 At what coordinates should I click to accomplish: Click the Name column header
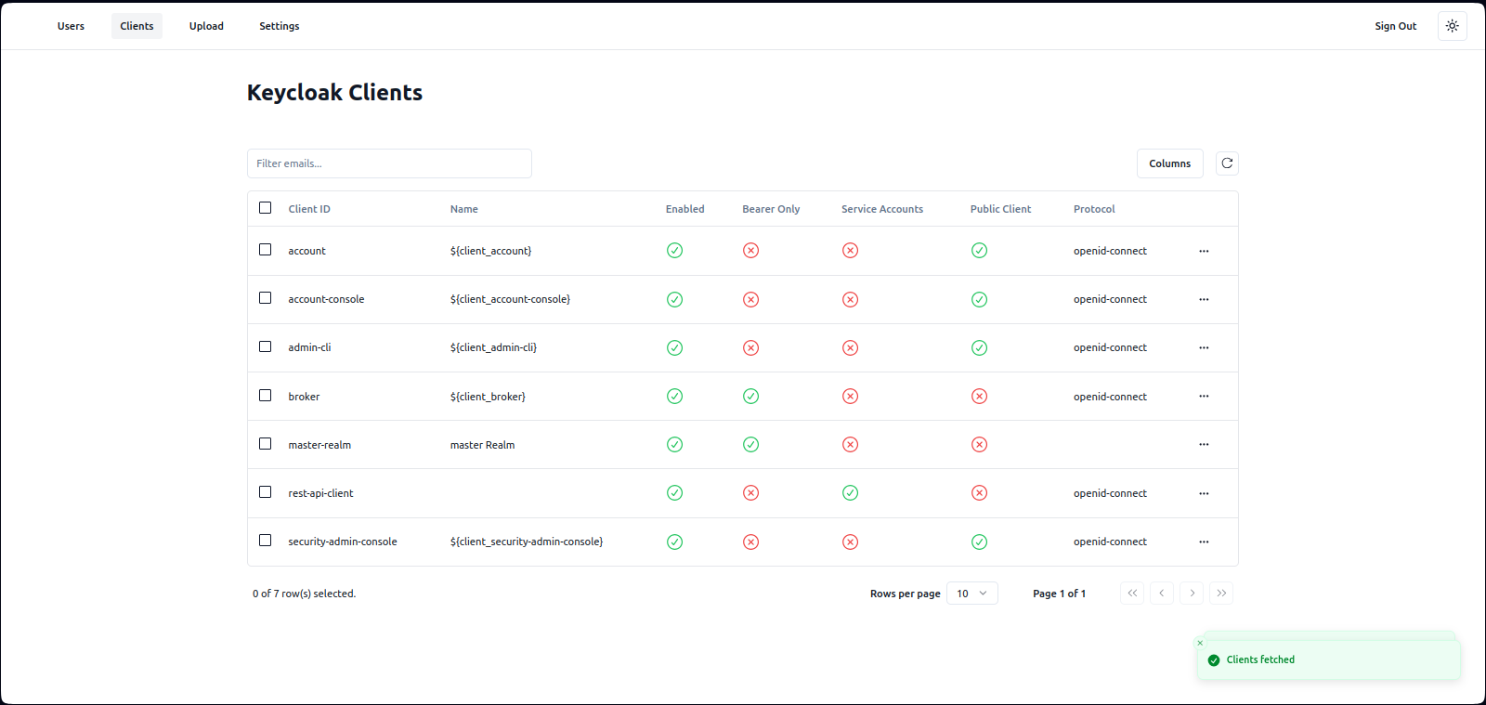tap(464, 209)
